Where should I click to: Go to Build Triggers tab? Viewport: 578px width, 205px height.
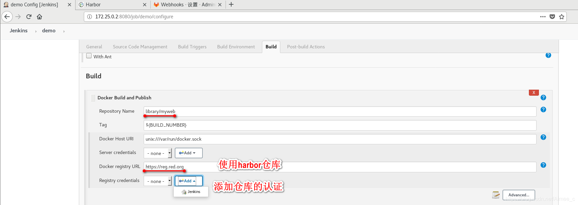tap(192, 47)
